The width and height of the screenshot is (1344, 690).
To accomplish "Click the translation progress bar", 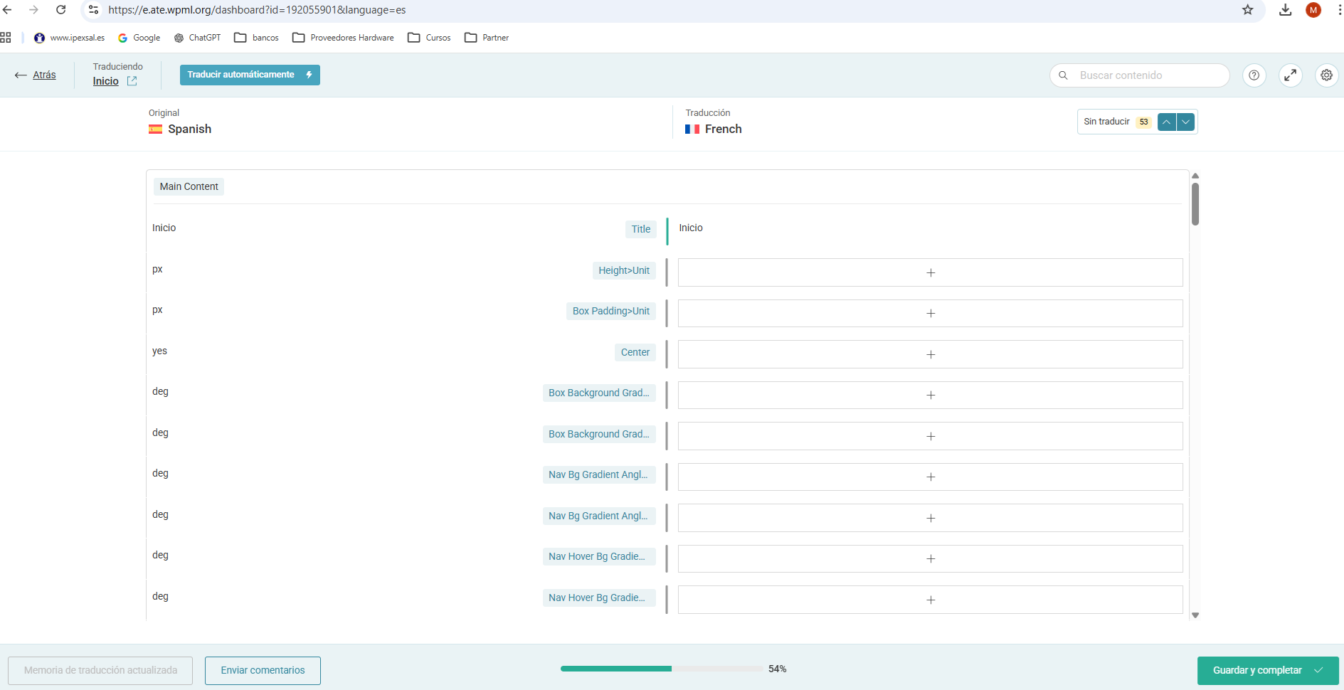I will (x=662, y=669).
